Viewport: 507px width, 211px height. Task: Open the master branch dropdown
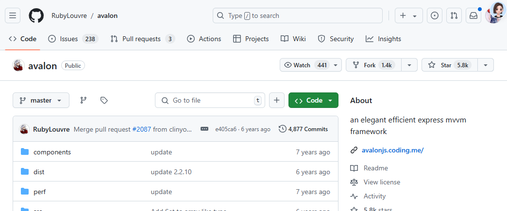point(41,100)
